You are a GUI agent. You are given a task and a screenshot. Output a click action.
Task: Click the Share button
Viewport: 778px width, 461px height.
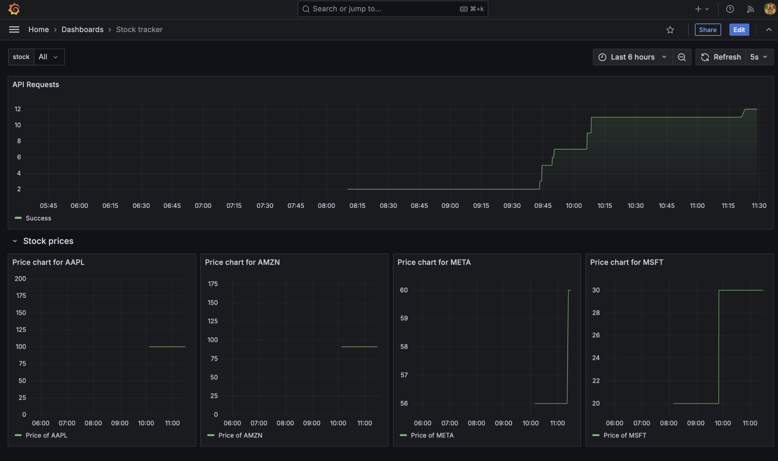click(x=707, y=30)
